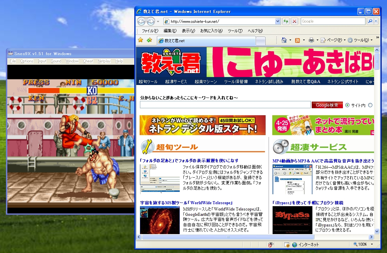The width and height of the screenshot is (387, 253).
Task: Open the 超楽マシーン navigation link
Action: pyautogui.click(x=206, y=82)
